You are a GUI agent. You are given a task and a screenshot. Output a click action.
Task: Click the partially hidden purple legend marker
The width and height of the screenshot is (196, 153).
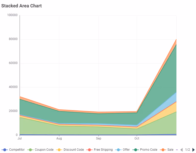tap(177, 150)
